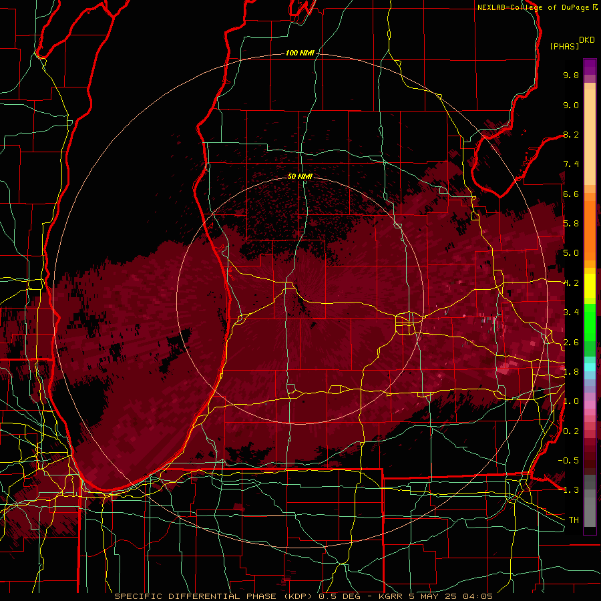This screenshot has height=601, width=601.
Task: Click the -0.5 legend value
Action: tap(568, 461)
